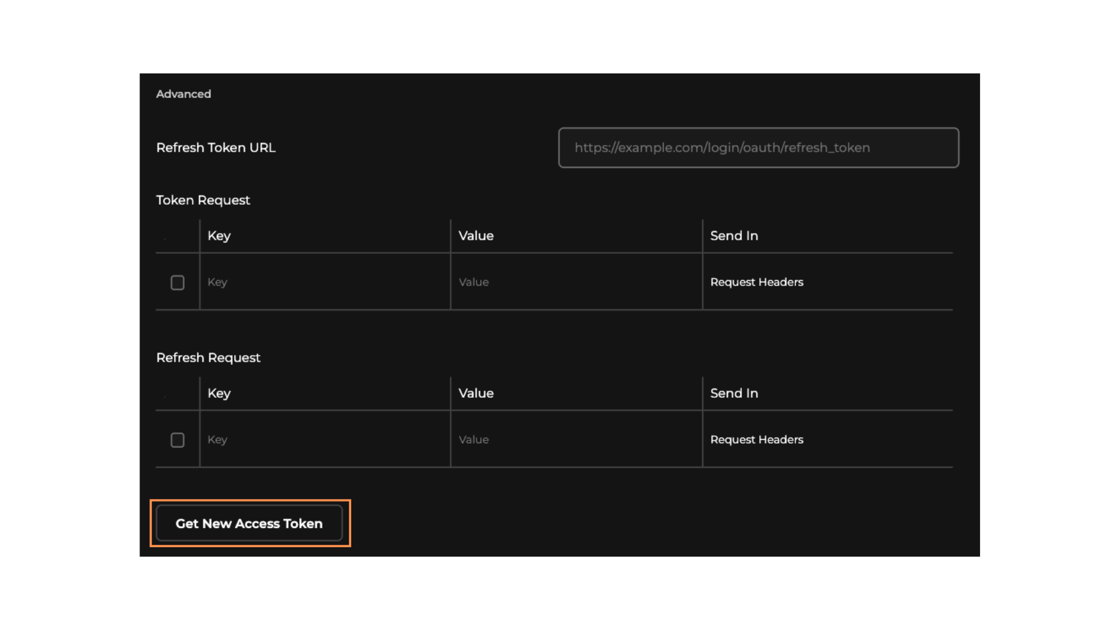Select the Token Request section title
This screenshot has height=630, width=1120.
[x=203, y=200]
